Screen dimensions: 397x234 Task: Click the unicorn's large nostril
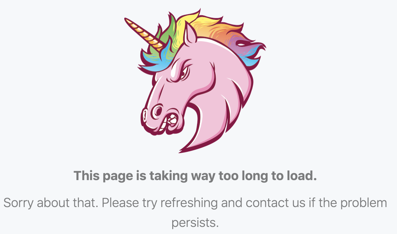[x=158, y=111]
